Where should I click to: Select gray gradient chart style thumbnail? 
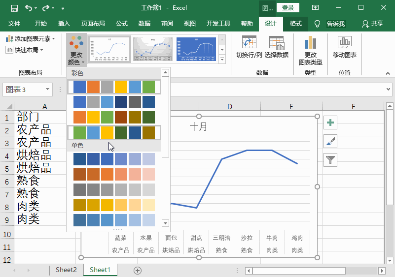coord(153,49)
